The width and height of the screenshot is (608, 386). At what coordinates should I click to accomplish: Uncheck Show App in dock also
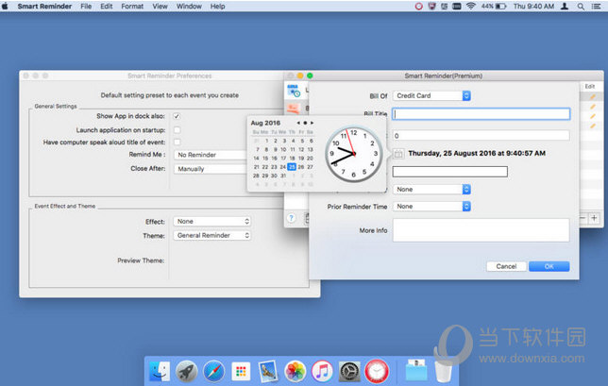[177, 116]
